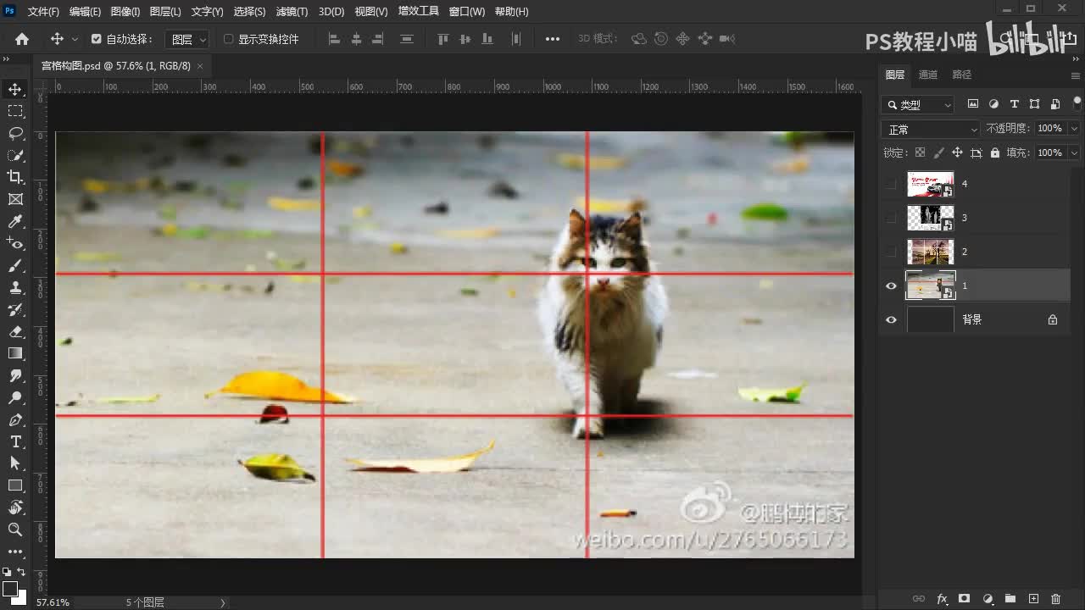
Task: Select the Brush tool
Action: coord(15,265)
